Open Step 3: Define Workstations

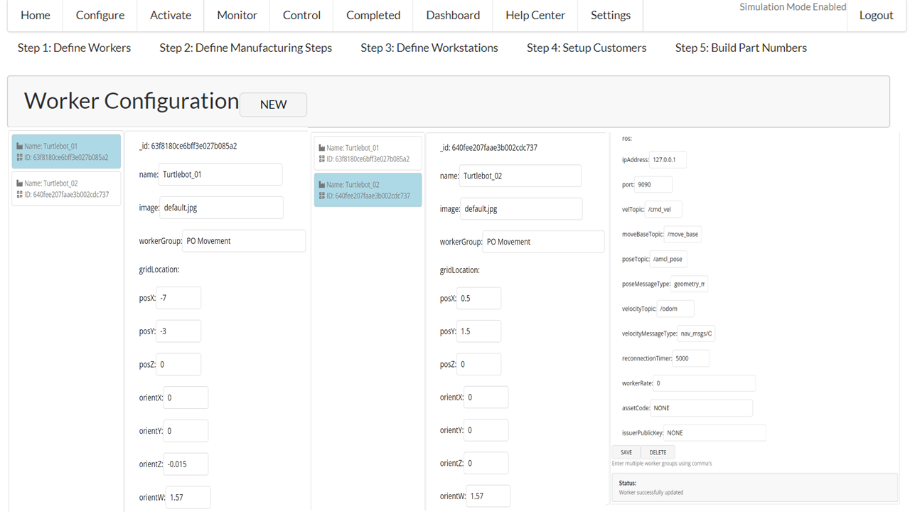(x=429, y=48)
